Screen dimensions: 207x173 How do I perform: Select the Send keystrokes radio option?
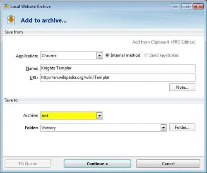(x=146, y=55)
